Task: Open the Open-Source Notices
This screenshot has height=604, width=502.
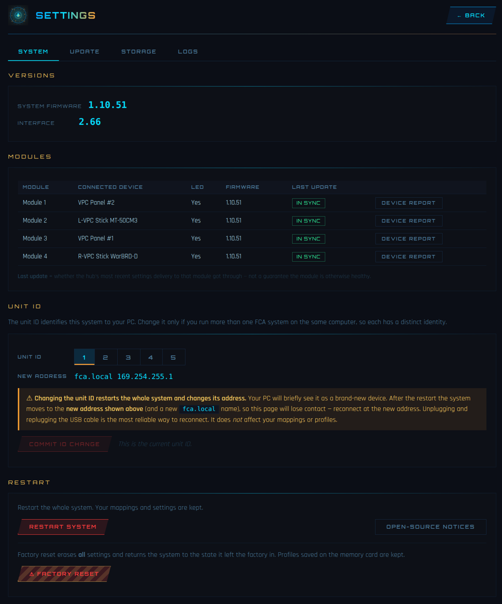Action: coord(430,527)
